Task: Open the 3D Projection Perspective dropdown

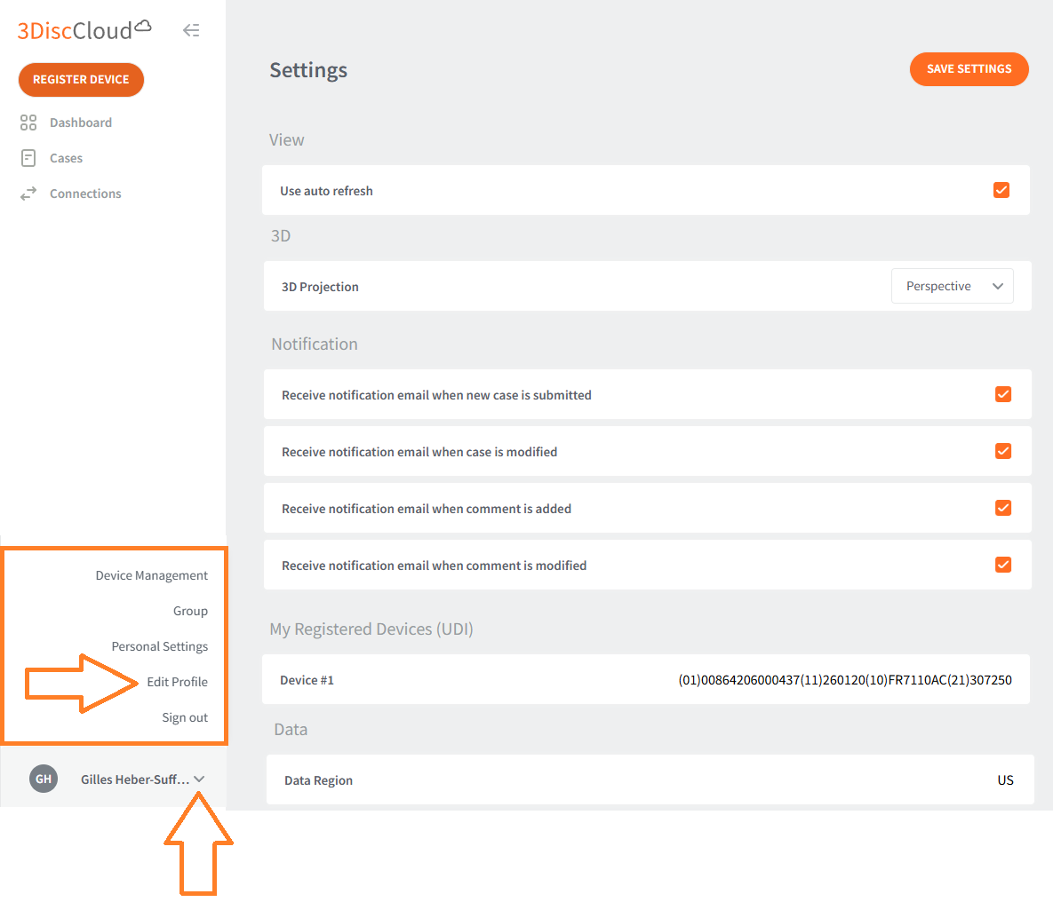Action: [952, 286]
